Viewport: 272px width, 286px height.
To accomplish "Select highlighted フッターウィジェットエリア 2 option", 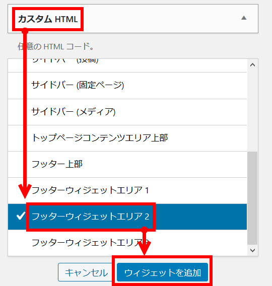I will coord(127,217).
